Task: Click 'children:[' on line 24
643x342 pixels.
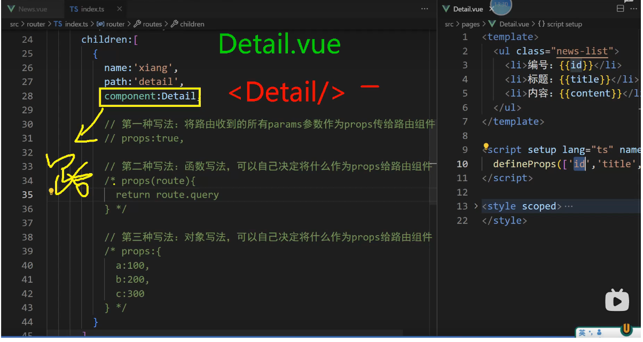Action: tap(109, 40)
